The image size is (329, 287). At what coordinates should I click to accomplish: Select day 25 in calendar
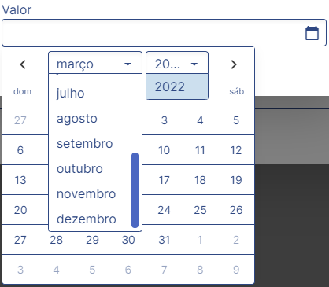[200, 210]
